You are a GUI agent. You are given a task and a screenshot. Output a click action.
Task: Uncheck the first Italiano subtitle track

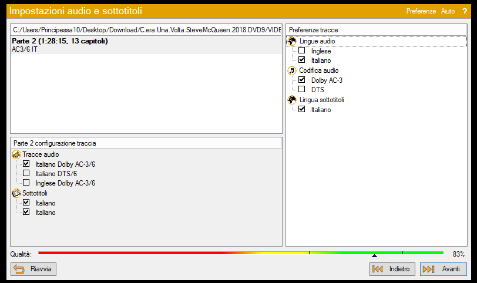pyautogui.click(x=26, y=203)
